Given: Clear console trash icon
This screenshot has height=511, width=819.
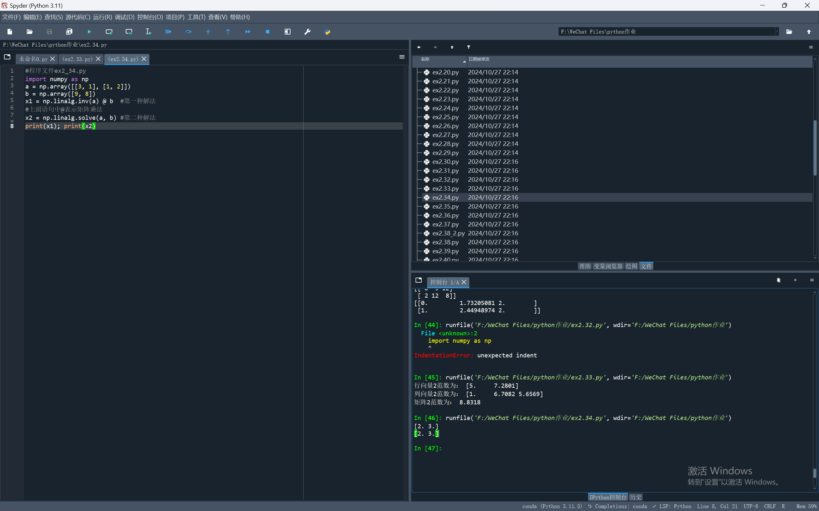Looking at the screenshot, I should tap(778, 280).
